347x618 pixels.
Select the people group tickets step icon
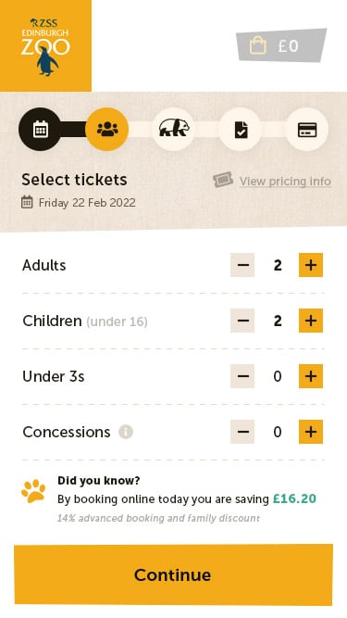point(107,129)
